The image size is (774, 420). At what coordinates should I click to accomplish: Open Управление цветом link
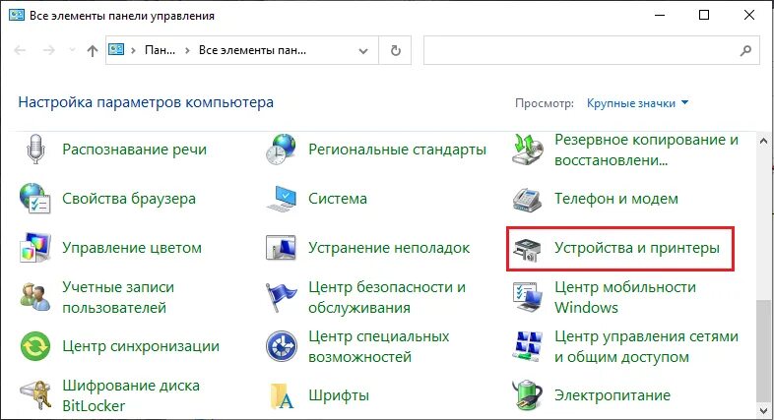coord(132,248)
